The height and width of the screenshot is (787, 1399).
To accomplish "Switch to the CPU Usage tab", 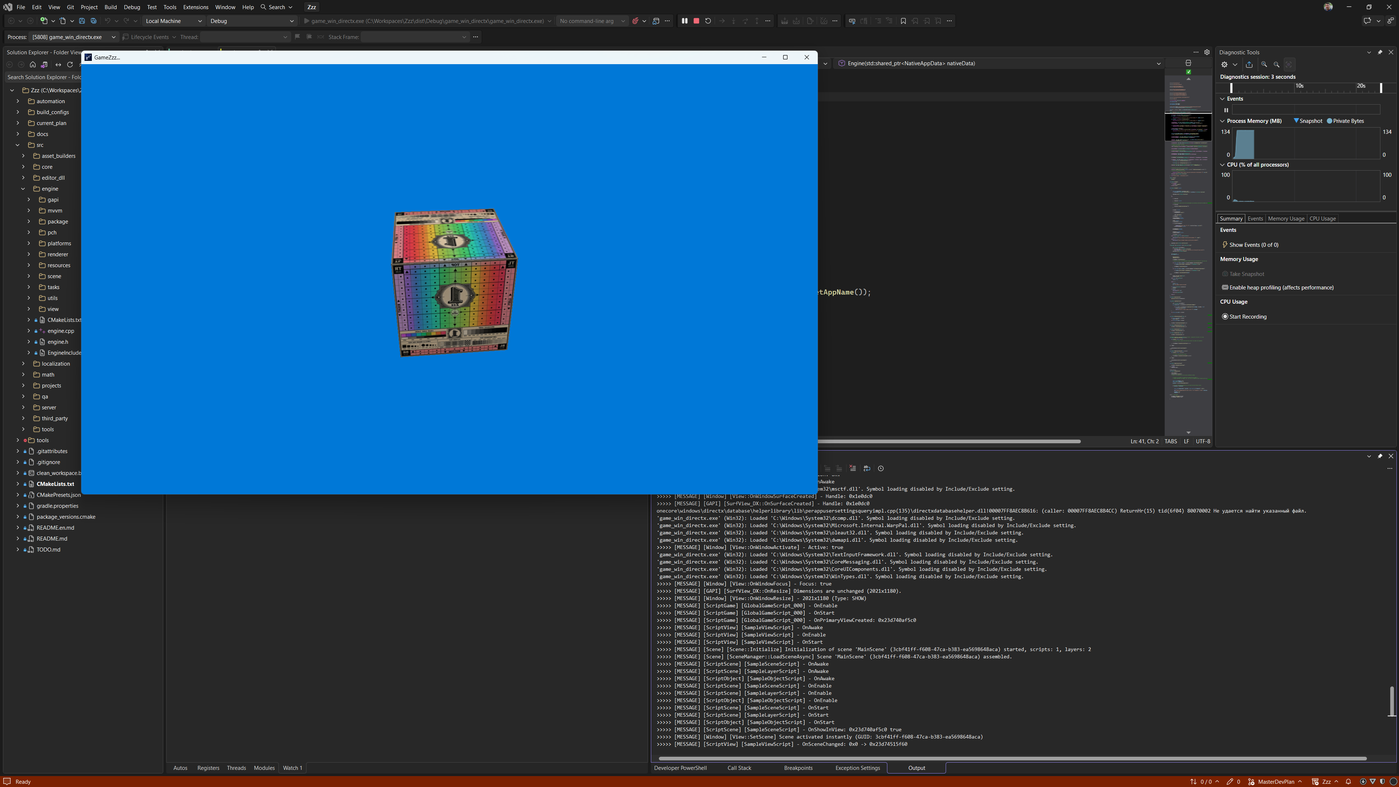I will coord(1322,218).
